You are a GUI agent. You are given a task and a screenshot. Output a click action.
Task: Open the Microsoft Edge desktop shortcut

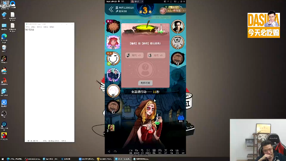4,38
